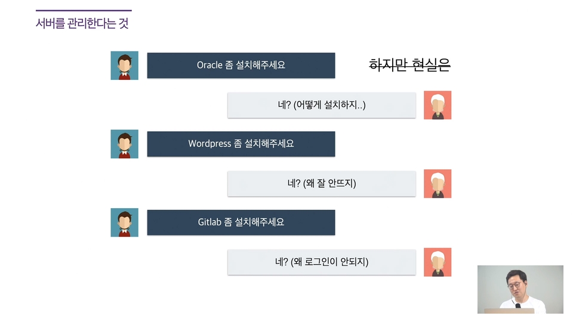Click the reply '네? (왜 로그인이 안되지)'
The width and height of the screenshot is (573, 322).
322,262
